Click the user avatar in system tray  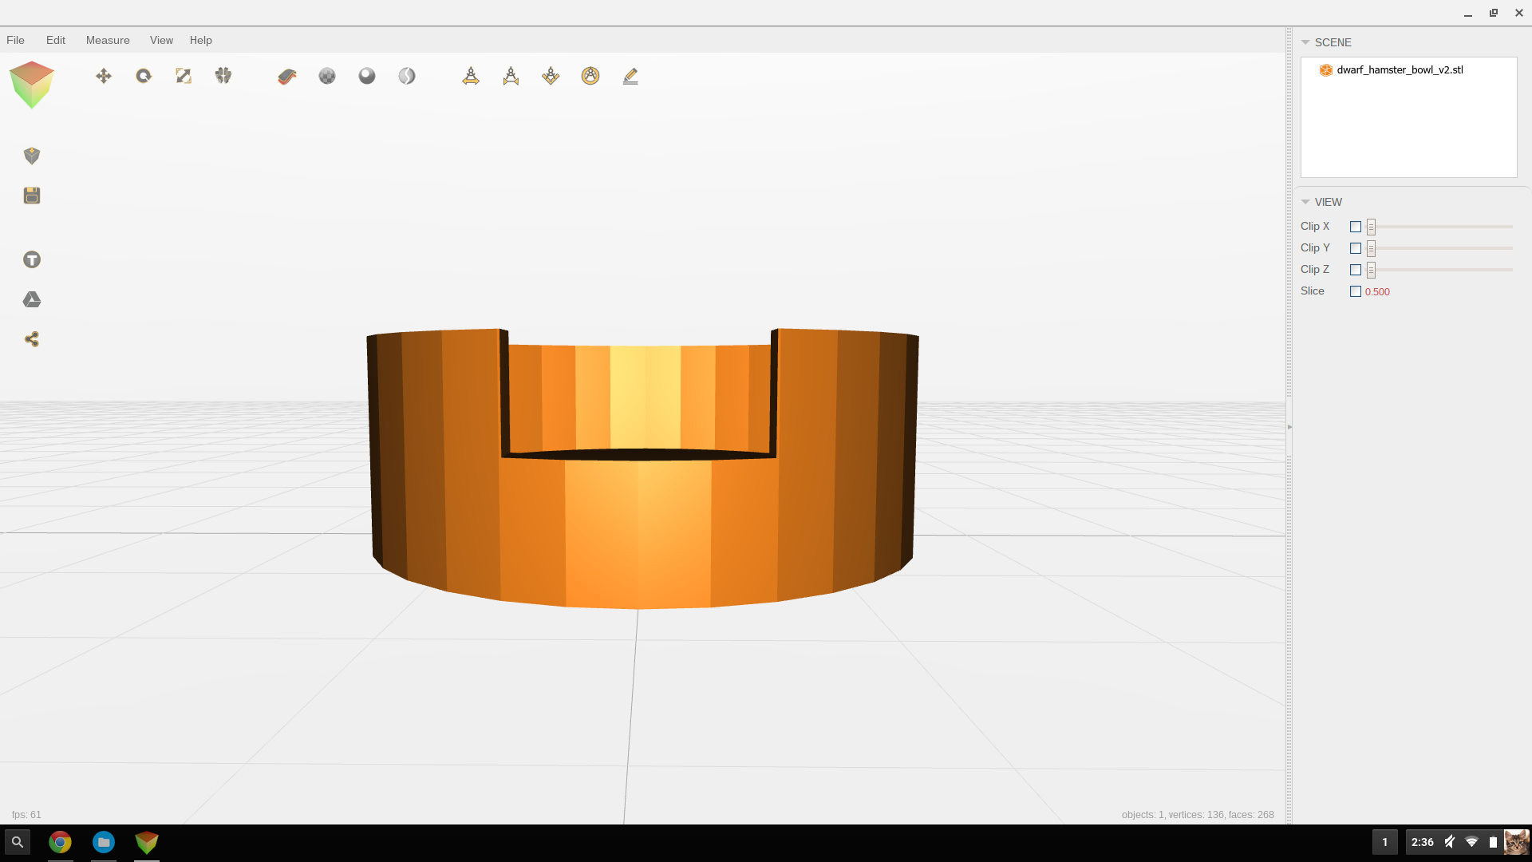(1516, 842)
